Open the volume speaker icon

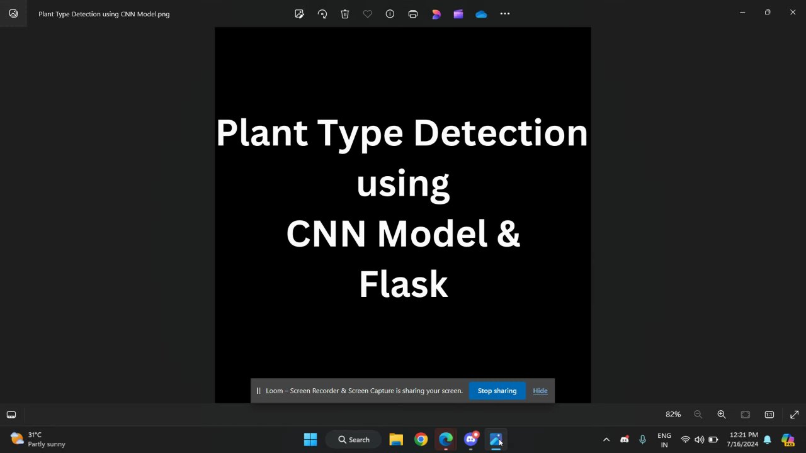tap(699, 440)
